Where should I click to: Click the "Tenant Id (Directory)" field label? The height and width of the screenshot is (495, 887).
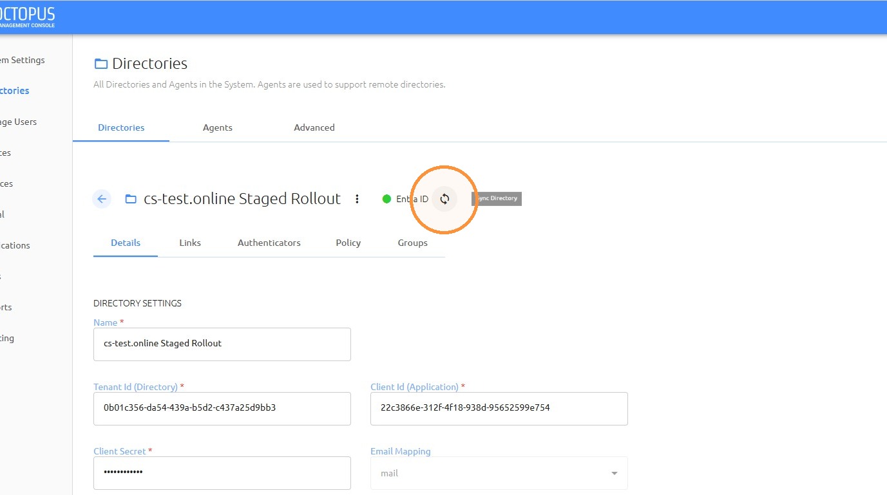click(x=135, y=387)
